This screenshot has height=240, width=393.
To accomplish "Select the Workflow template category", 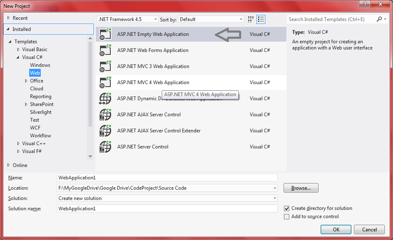I will [41, 136].
